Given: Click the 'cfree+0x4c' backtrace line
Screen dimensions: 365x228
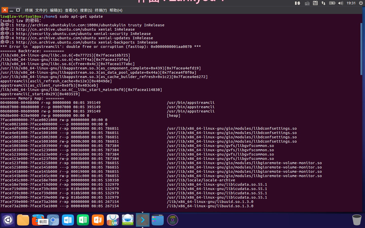Looking at the screenshot, I should (x=67, y=64).
